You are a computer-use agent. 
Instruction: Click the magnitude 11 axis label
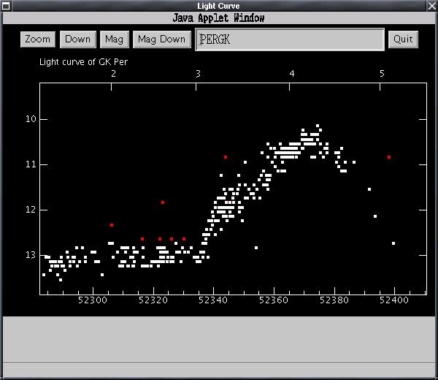point(31,164)
